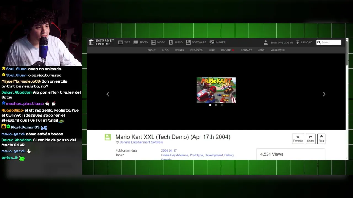Click the Mario Kart XXL cover thumbnail
This screenshot has height=198, width=353.
(216, 90)
